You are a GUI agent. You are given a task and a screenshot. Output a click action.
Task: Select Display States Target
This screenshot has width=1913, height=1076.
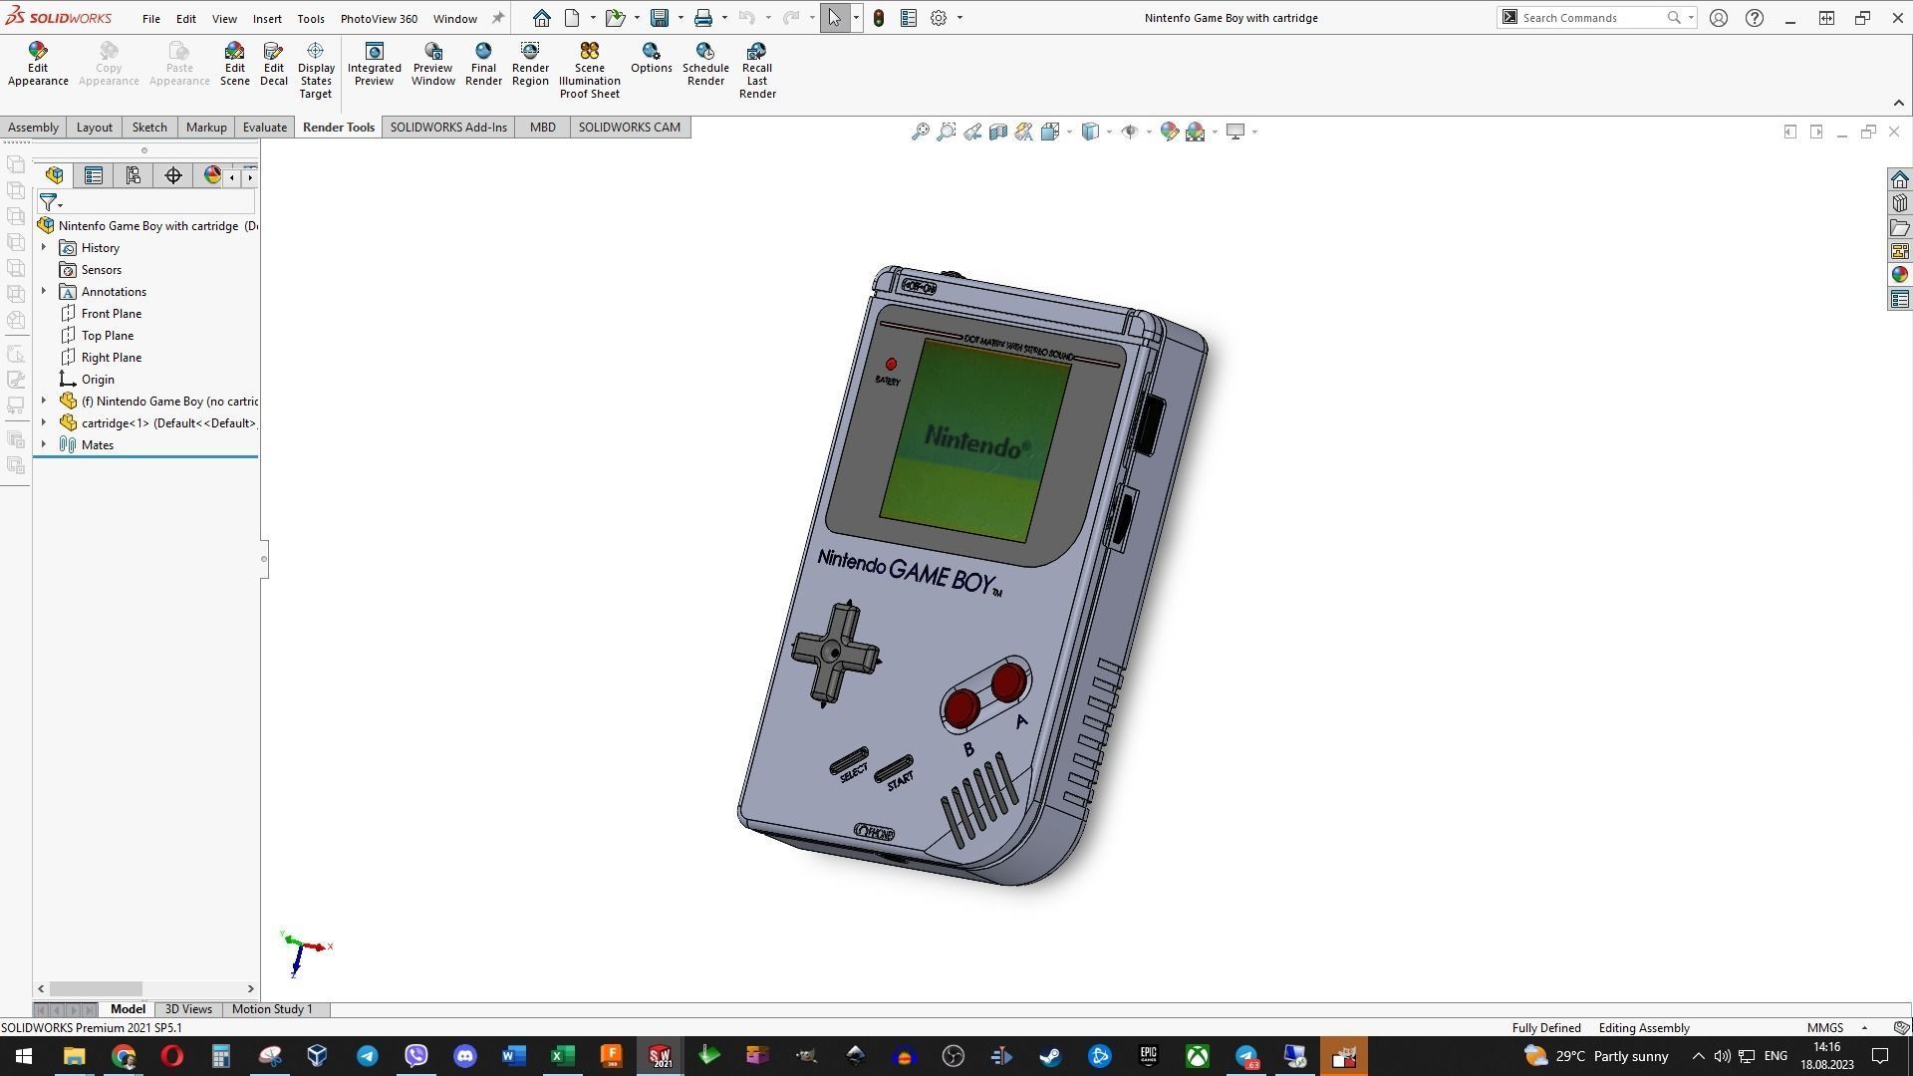(x=316, y=71)
